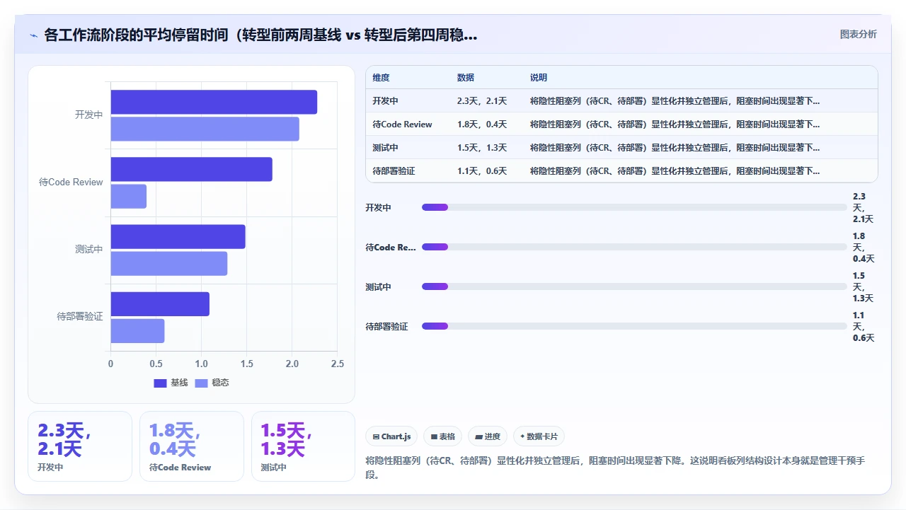The height and width of the screenshot is (510, 906).
Task: Click the chart icon beside the title
Action: (33, 35)
